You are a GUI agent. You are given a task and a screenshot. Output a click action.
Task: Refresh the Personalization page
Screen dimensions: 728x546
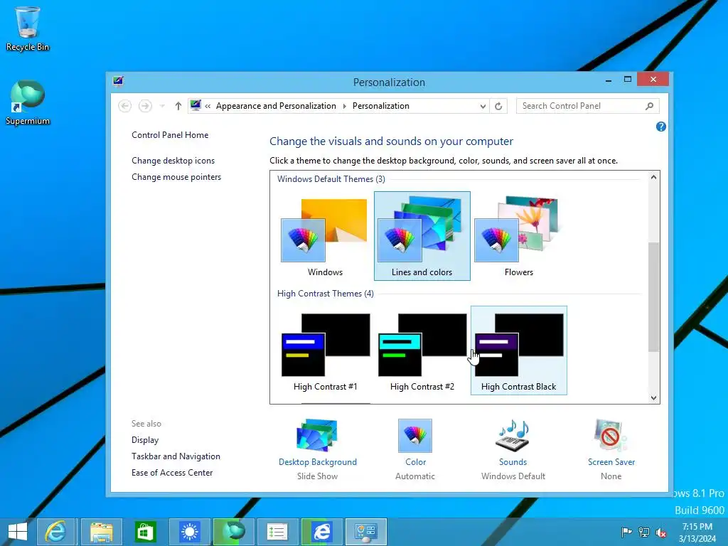[x=498, y=107]
